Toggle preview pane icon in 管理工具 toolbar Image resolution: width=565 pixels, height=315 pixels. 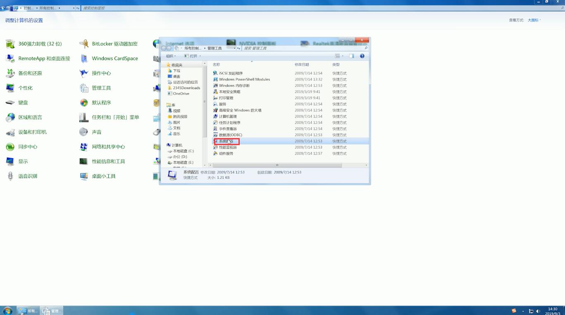pos(351,56)
